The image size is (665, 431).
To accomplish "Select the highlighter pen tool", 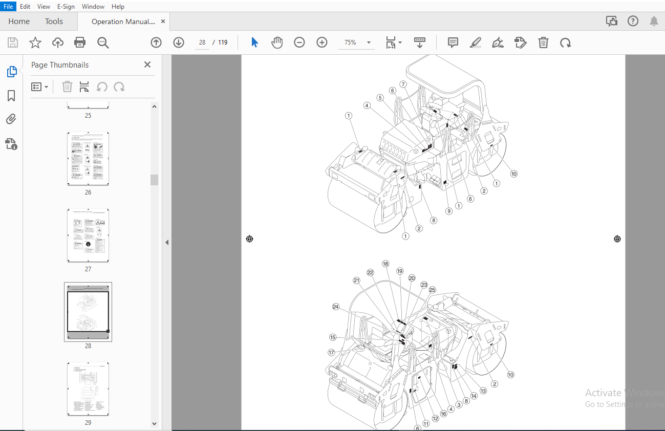I will coord(476,42).
